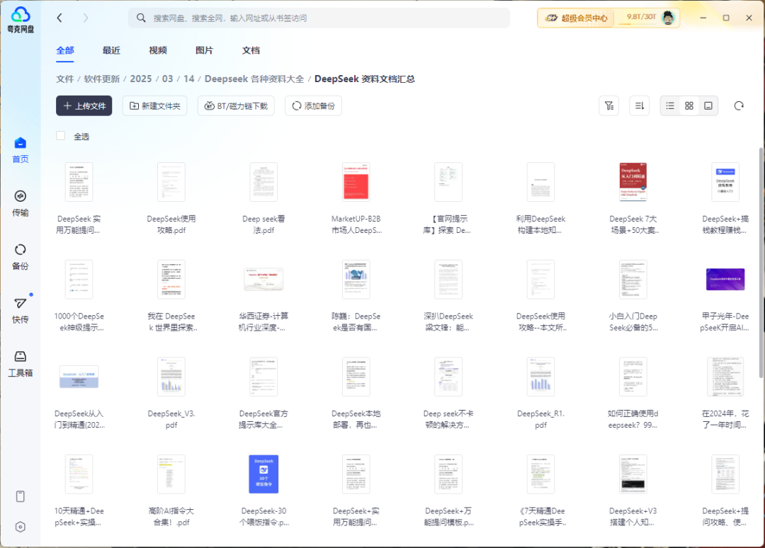Open DeepSeek+搞钱教程 thumbnail
This screenshot has width=765, height=548.
(x=725, y=182)
